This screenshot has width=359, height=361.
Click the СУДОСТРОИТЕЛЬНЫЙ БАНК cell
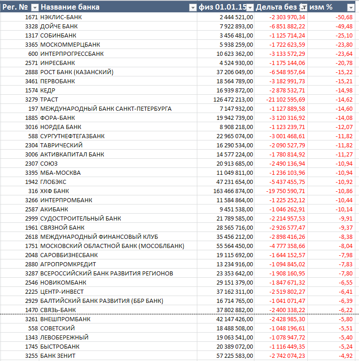click(x=118, y=219)
